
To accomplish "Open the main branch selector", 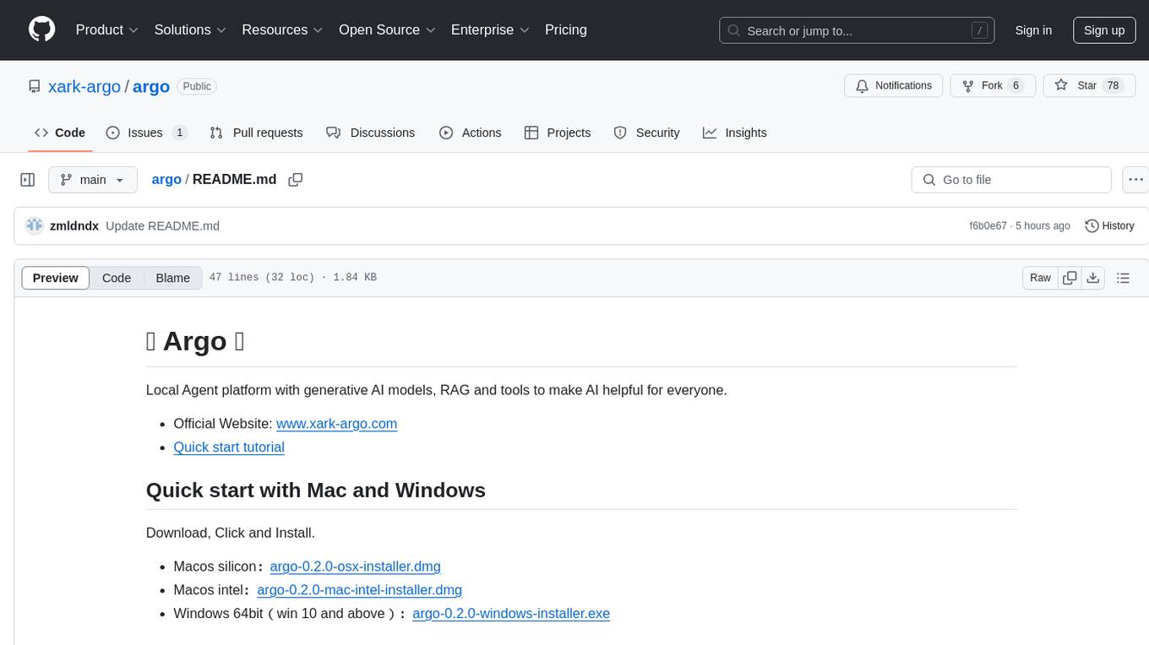I will pos(92,180).
